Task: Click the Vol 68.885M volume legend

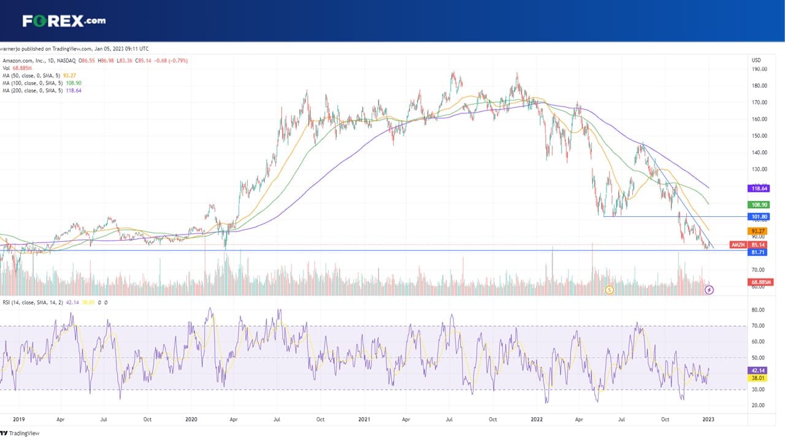Action: coord(20,68)
